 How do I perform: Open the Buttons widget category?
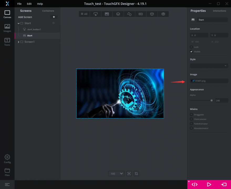(95, 14)
